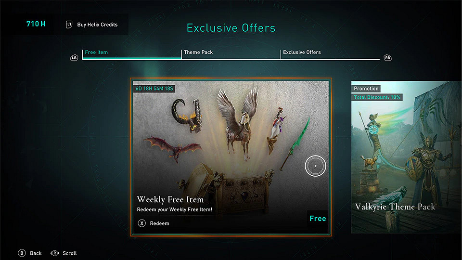Click the LT trigger icon
This screenshot has width=462, height=260.
[x=69, y=25]
